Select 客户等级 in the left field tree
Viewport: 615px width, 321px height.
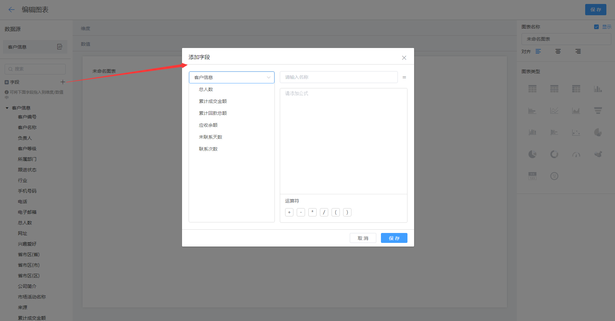(27, 149)
